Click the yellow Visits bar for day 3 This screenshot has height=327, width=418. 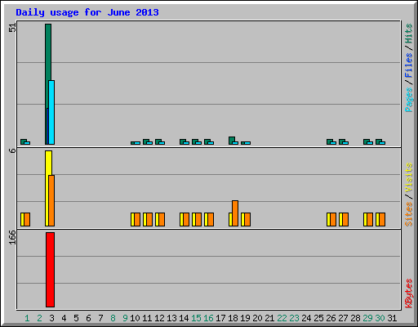tap(48, 188)
